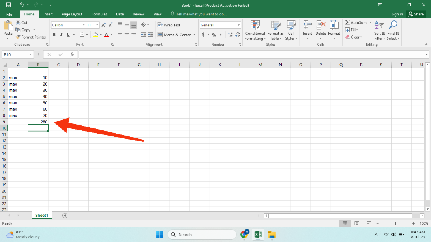The width and height of the screenshot is (431, 242).
Task: Click the Percent Style icon
Action: [214, 35]
